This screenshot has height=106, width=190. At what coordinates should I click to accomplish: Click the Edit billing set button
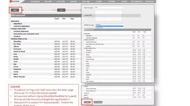[61, 10]
